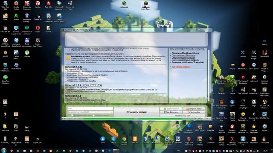Screen dimensions: 273x153
Task: Open the Surgeon Simulator desktop icon
Action: click(x=232, y=128)
